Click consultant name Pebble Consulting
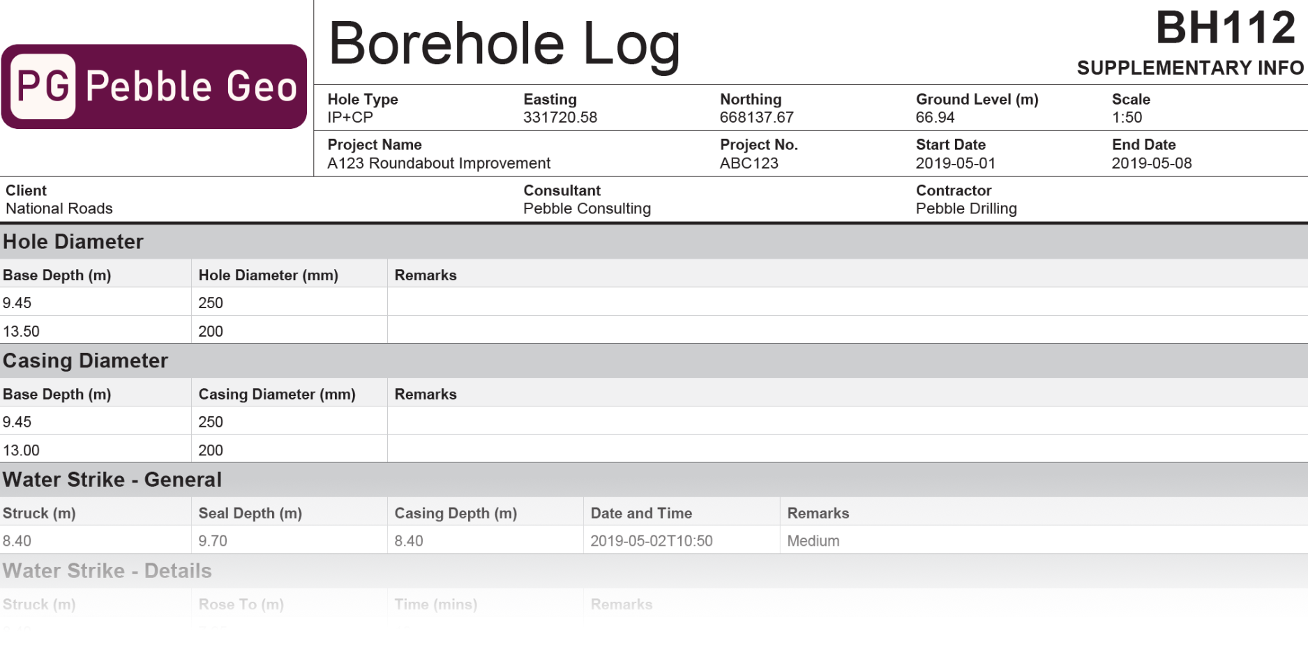 click(x=587, y=208)
